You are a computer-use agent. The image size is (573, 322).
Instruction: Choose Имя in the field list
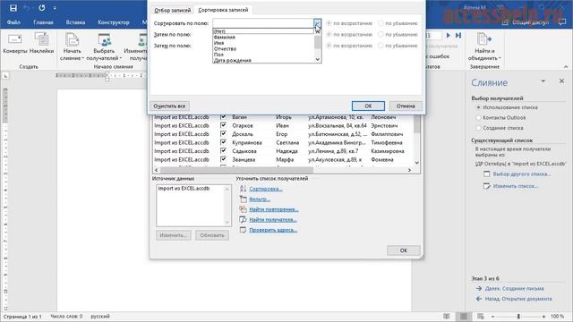pyautogui.click(x=263, y=43)
